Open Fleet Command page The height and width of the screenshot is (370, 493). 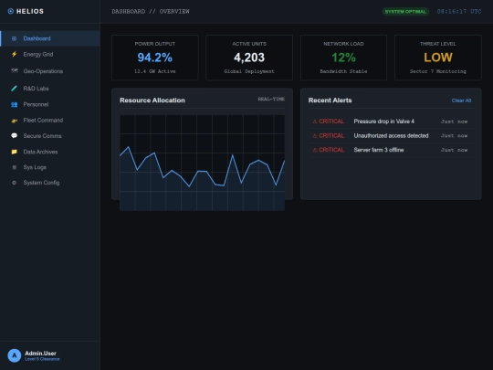tap(50, 121)
